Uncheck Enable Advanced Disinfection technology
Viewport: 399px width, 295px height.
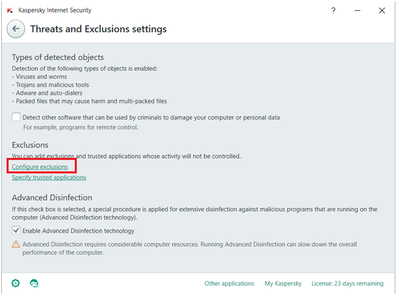click(x=16, y=230)
